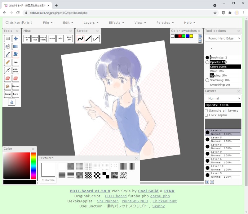
Task: Enable Sample all layers checkbox
Action: (x=206, y=111)
